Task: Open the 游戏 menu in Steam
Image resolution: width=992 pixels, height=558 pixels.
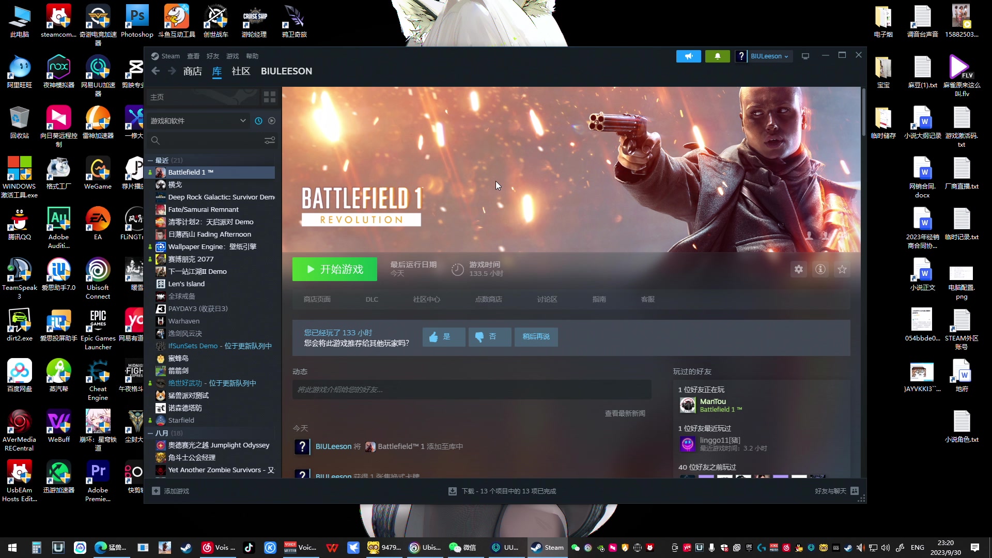Action: (x=233, y=56)
